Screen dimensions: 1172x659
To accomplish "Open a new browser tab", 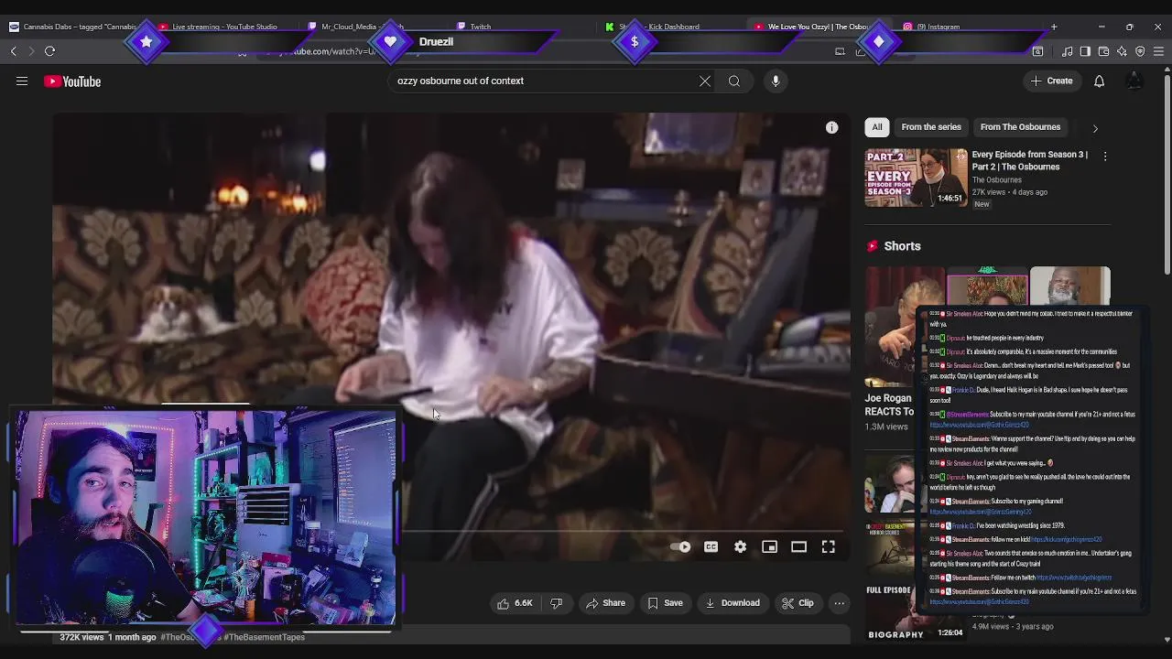I will click(1054, 27).
